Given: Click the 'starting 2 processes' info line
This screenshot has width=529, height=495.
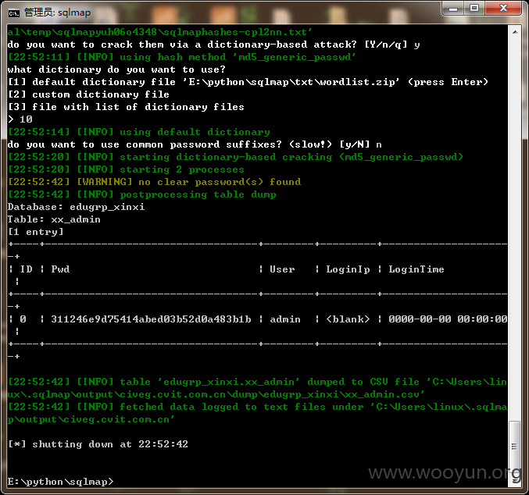Looking at the screenshot, I should 126,169.
